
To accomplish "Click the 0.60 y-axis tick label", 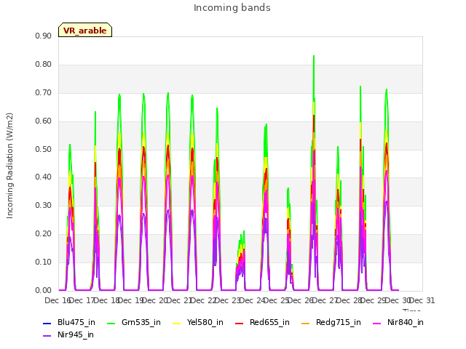I will point(44,121).
